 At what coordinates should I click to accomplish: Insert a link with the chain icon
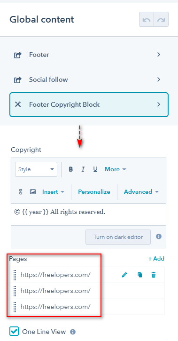click(21, 192)
